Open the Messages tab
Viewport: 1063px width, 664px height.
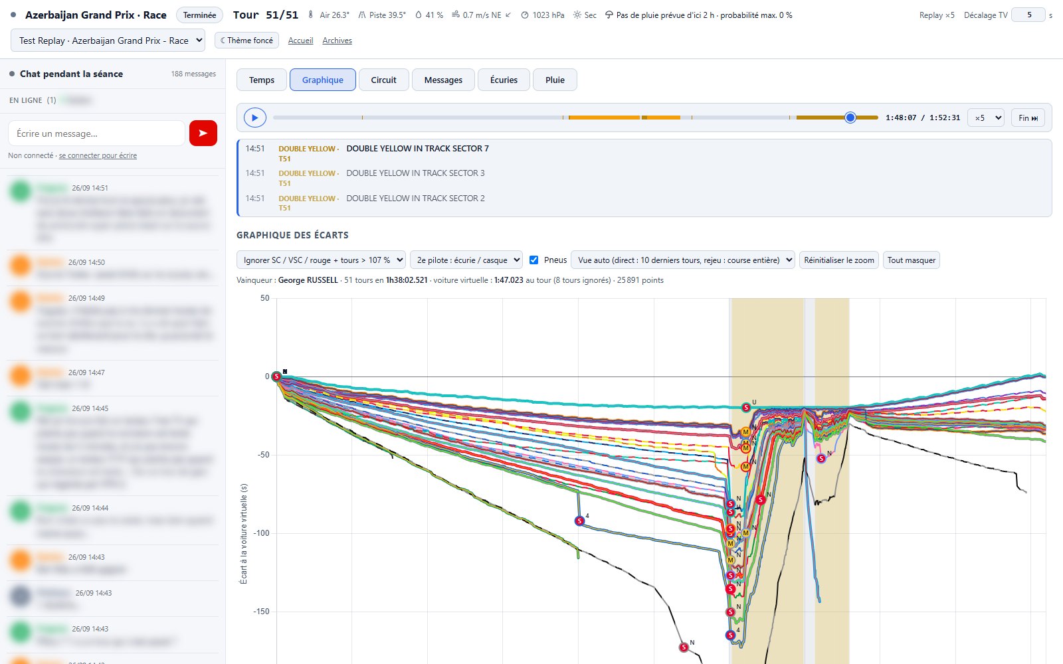[443, 80]
